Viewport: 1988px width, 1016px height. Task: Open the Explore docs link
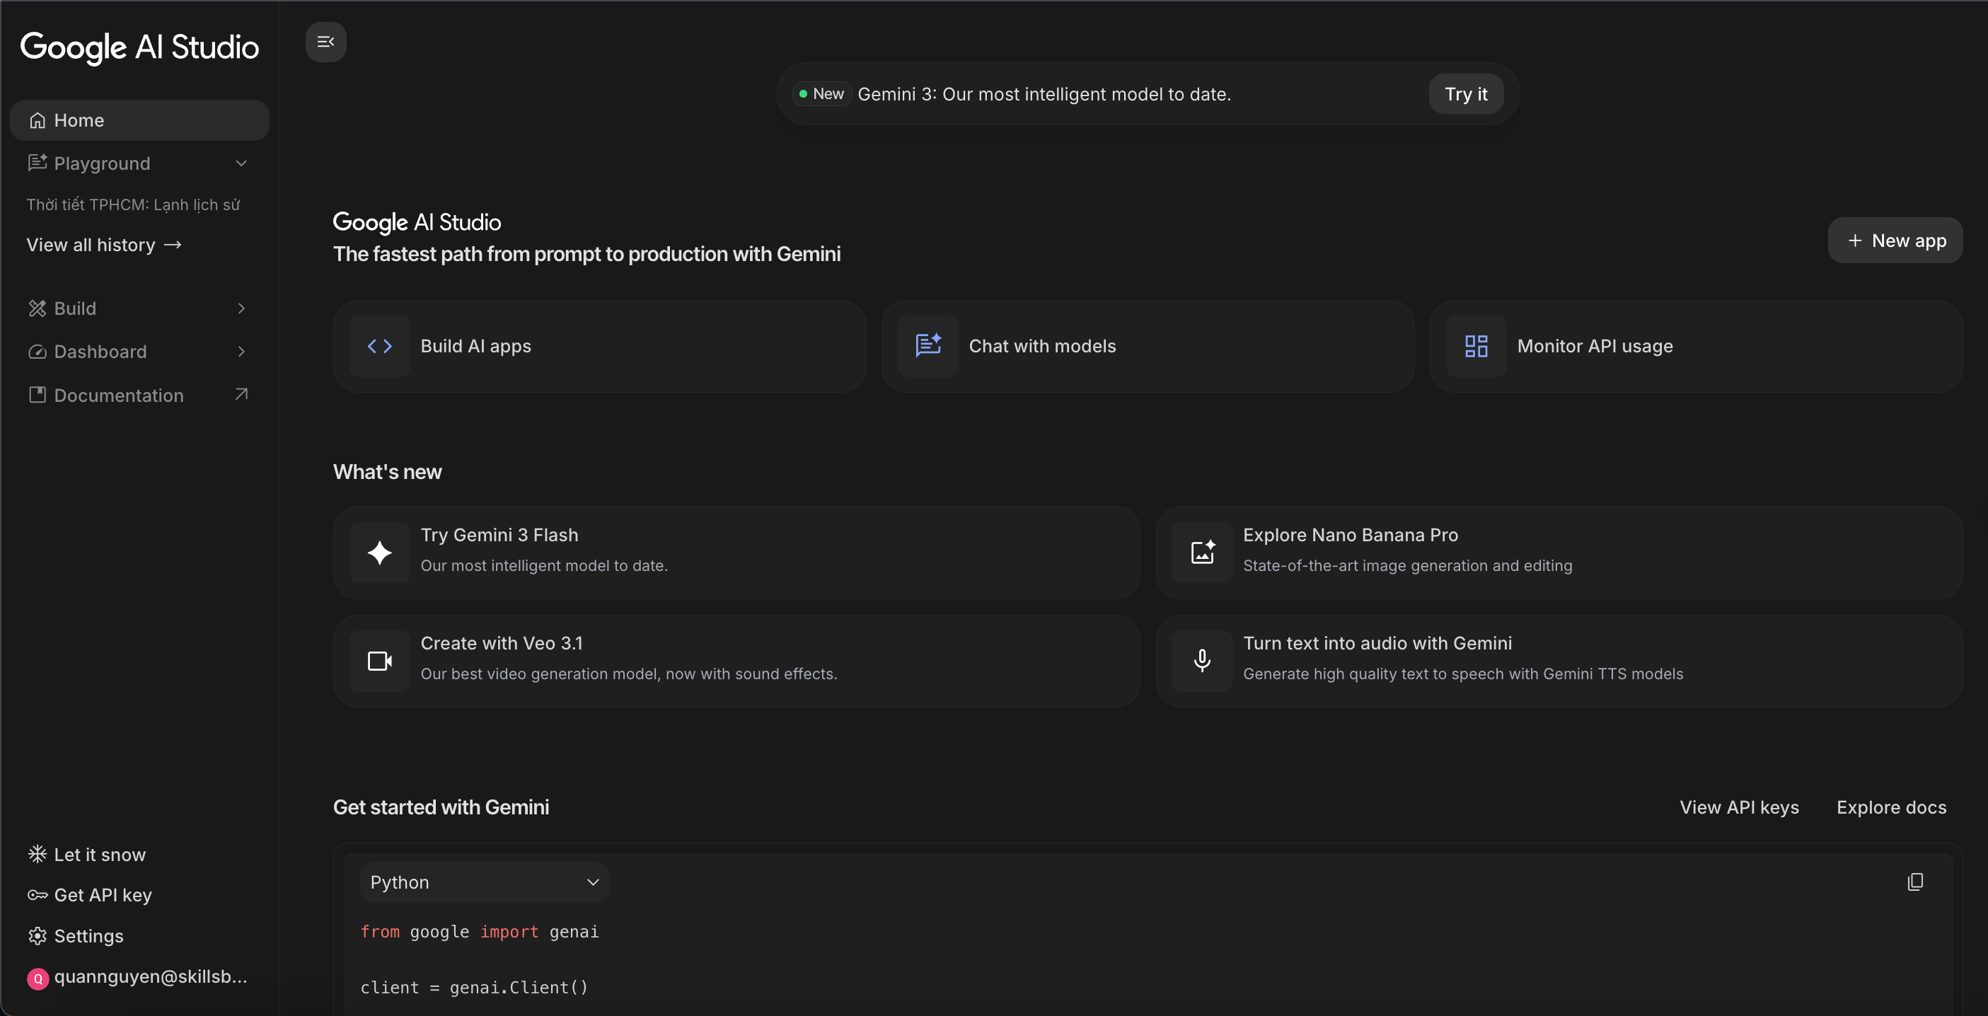click(1891, 807)
